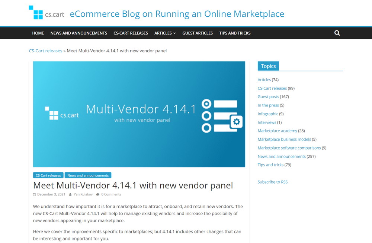
Task: Click the comment bubble icon
Action: (x=98, y=194)
